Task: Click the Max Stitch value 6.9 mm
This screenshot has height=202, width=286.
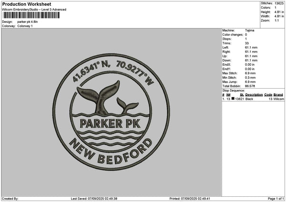Action: [250, 73]
